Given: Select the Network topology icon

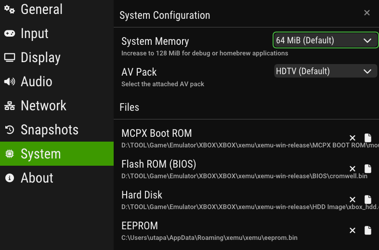Looking at the screenshot, I should 10,105.
